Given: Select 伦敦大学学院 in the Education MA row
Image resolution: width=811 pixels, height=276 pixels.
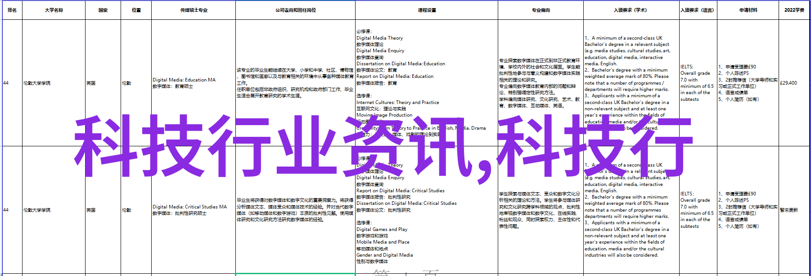Looking at the screenshot, I should (x=54, y=83).
